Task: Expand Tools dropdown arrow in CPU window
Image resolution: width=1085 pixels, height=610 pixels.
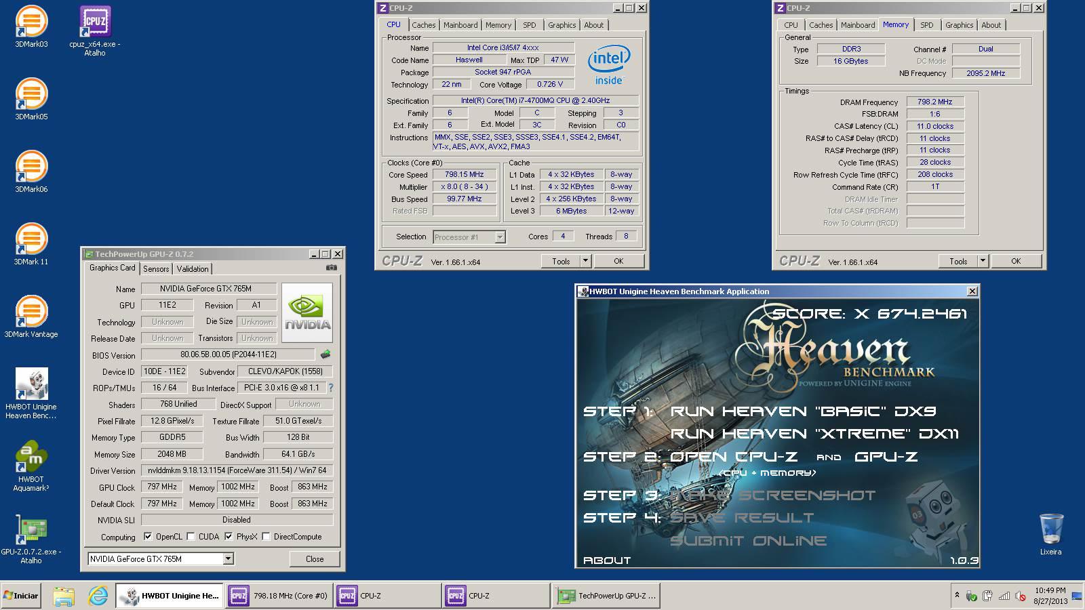Action: click(586, 260)
